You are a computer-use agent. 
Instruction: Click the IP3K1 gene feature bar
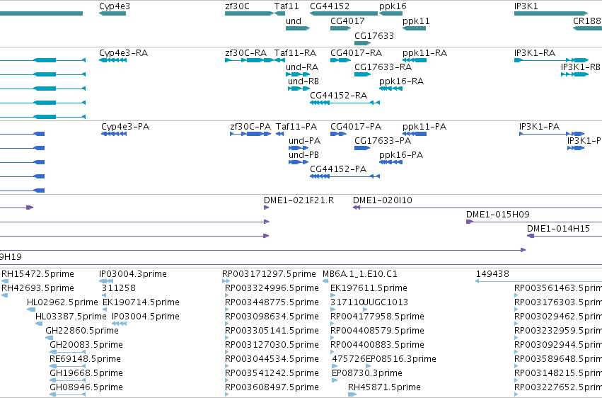coord(551,13)
